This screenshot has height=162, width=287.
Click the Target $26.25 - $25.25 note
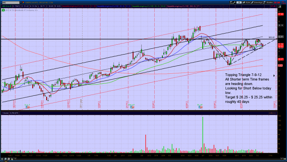[x=248, y=99]
